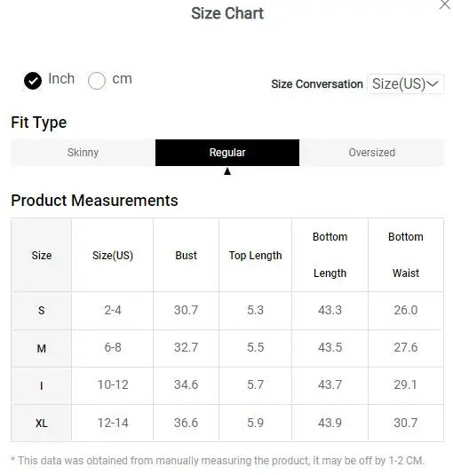Viewport: 453px width, 475px height.
Task: Click the cm label text
Action: (122, 79)
